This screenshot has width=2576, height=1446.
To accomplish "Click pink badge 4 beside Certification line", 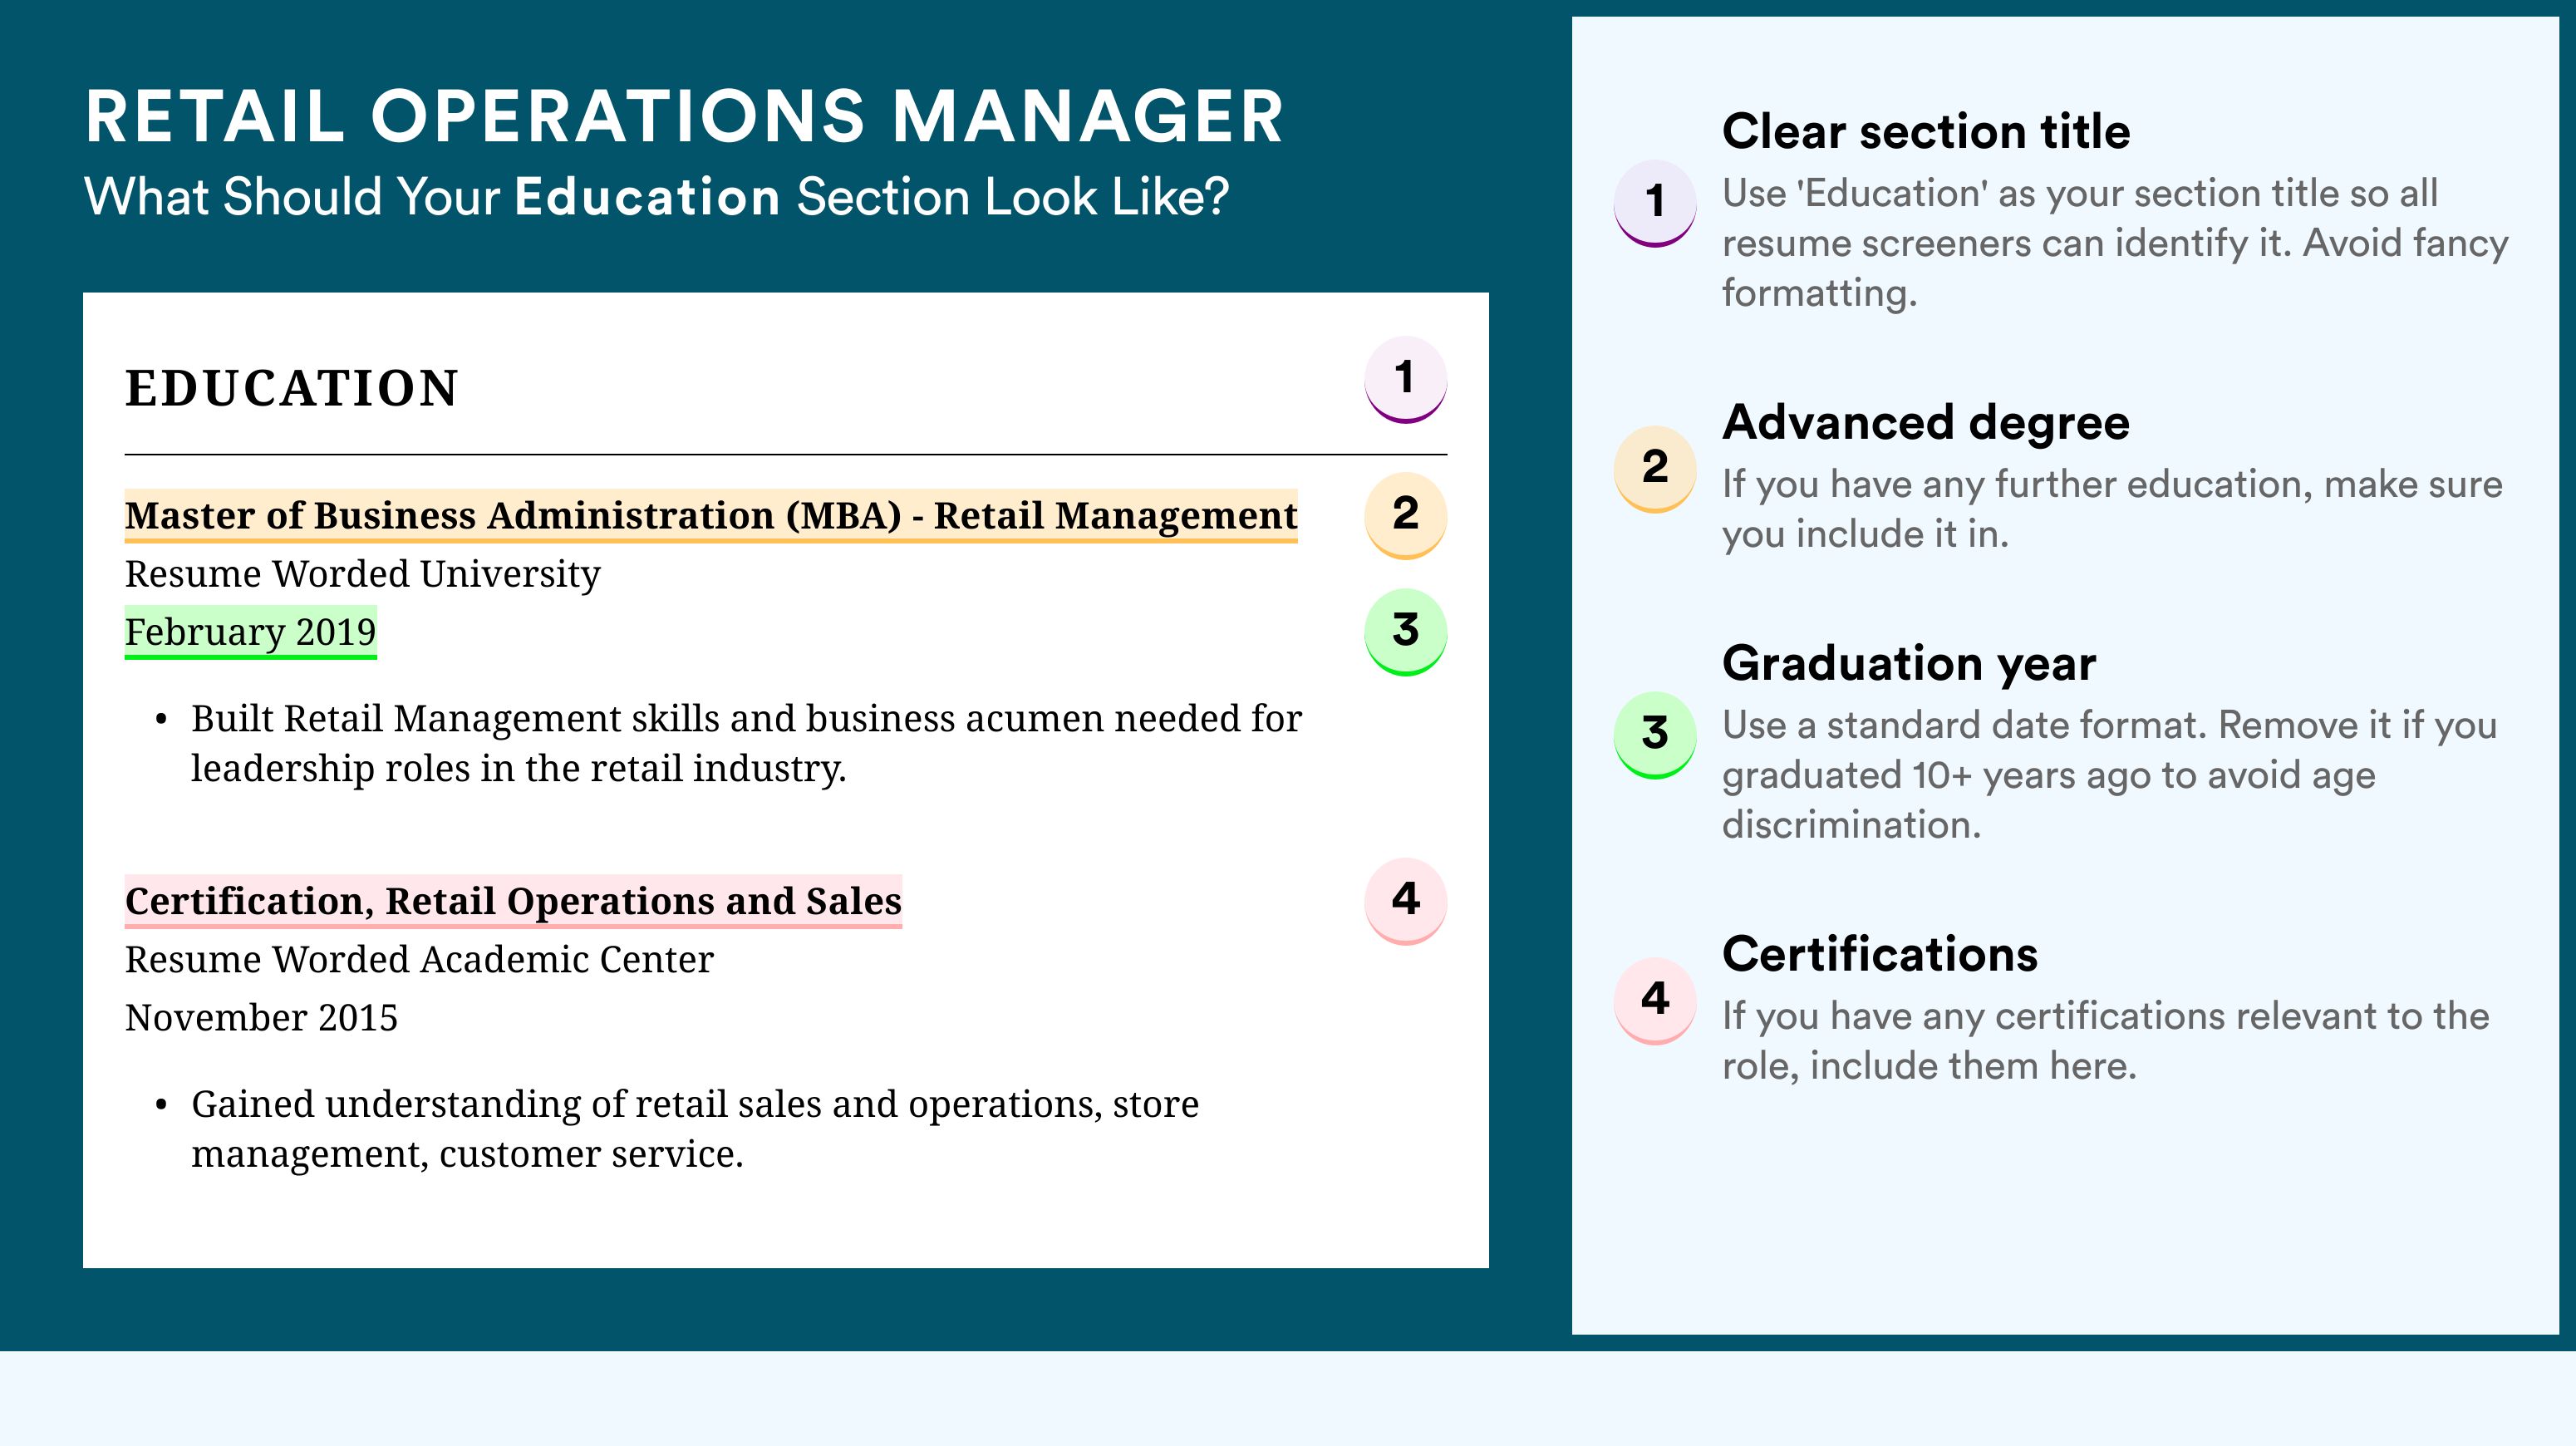I will pyautogui.click(x=1405, y=900).
